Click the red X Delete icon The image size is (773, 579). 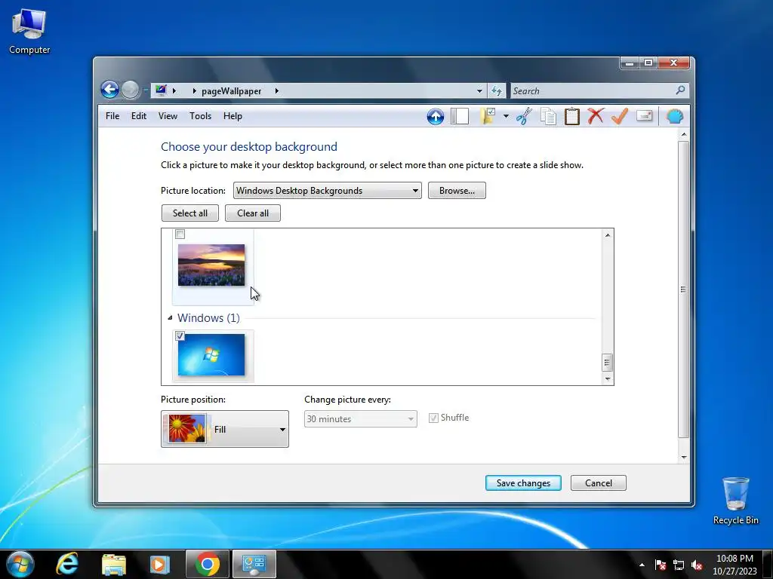coord(596,116)
